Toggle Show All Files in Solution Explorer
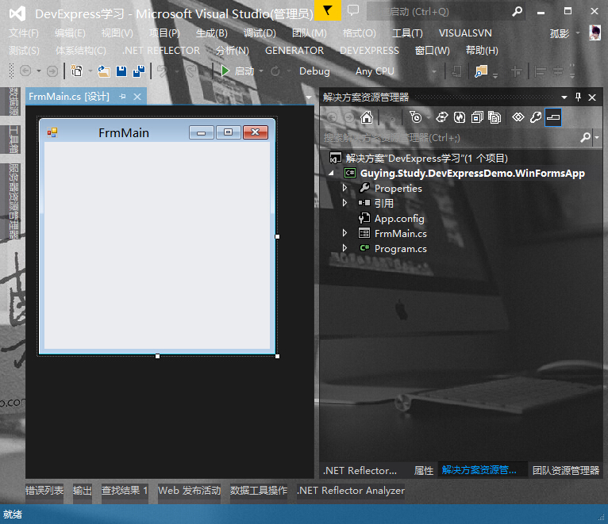The image size is (608, 524). (494, 117)
